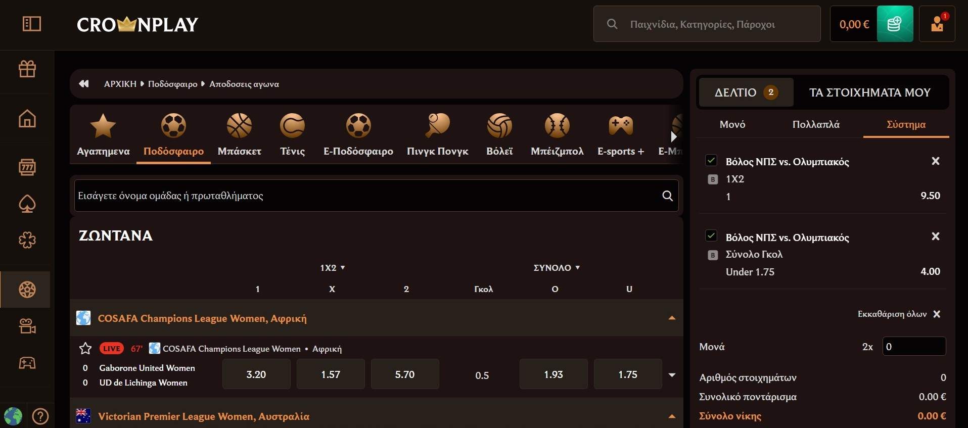Select the Πινγκ Πονγκ sport tab
The width and height of the screenshot is (968, 428).
click(438, 135)
